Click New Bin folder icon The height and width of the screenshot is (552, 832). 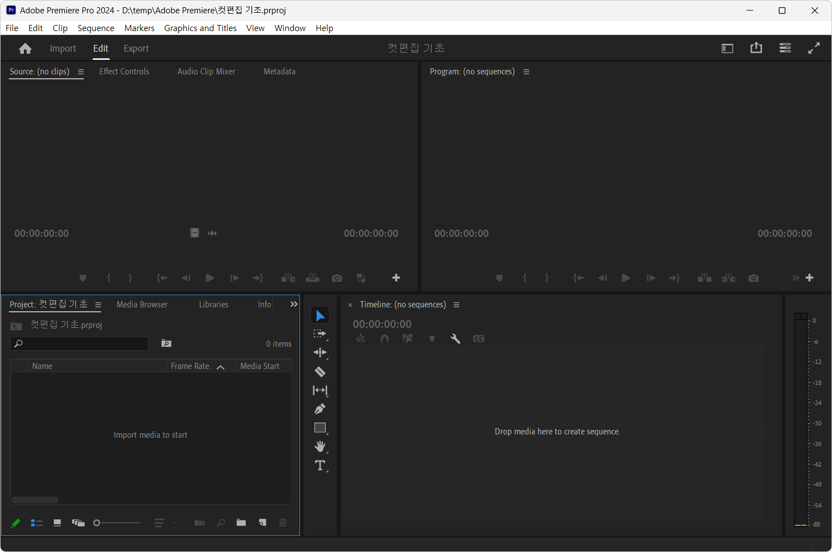click(241, 523)
